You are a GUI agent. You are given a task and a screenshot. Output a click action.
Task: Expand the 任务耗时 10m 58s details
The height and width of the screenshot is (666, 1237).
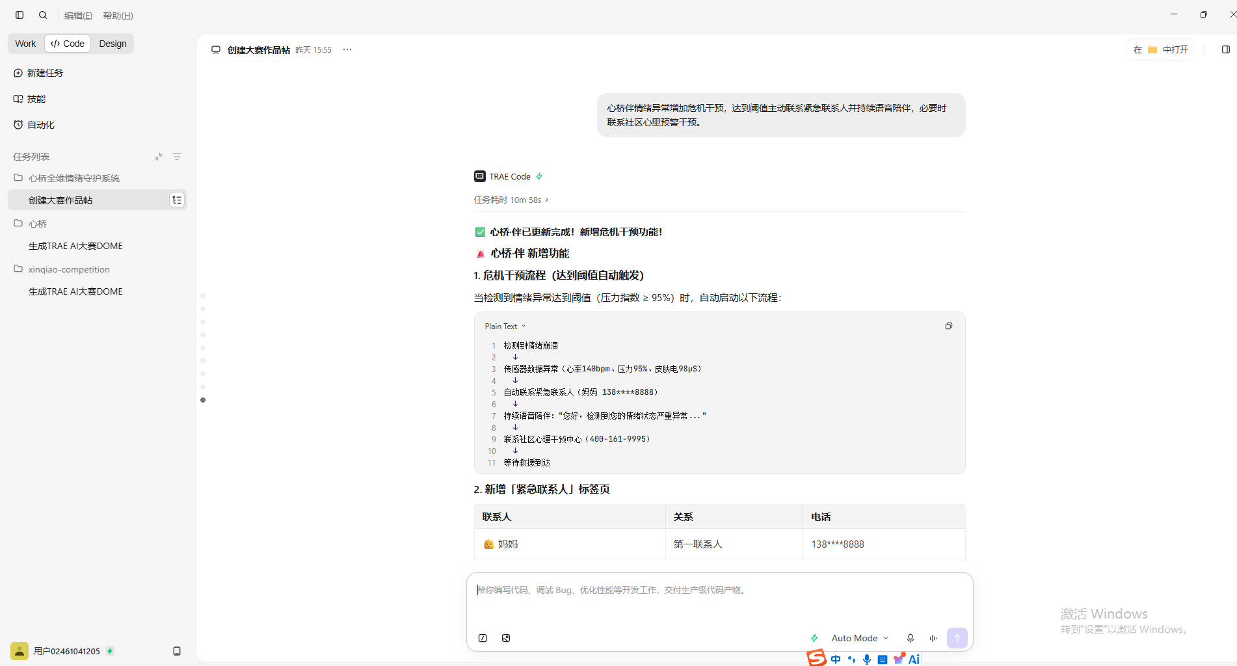point(511,200)
